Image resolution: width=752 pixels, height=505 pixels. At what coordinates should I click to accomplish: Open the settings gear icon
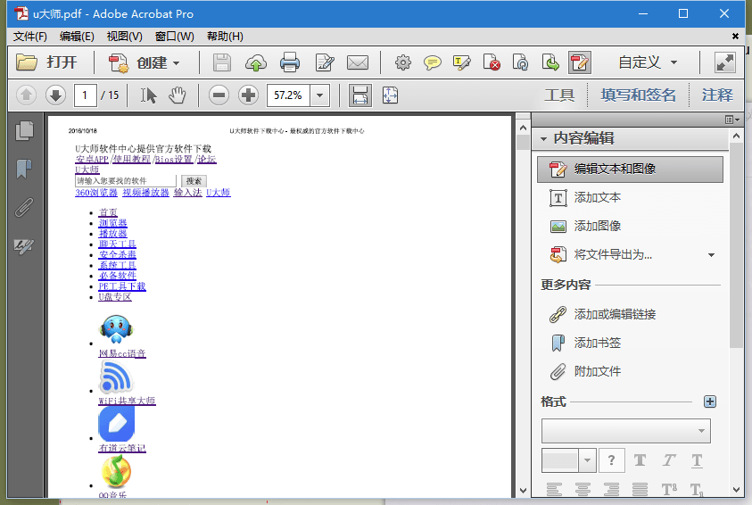coord(403,62)
